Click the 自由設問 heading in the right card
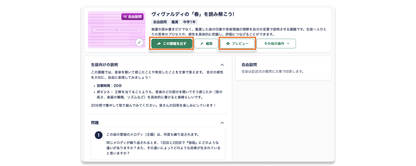Screen dimensions: 416x166 click(x=249, y=65)
